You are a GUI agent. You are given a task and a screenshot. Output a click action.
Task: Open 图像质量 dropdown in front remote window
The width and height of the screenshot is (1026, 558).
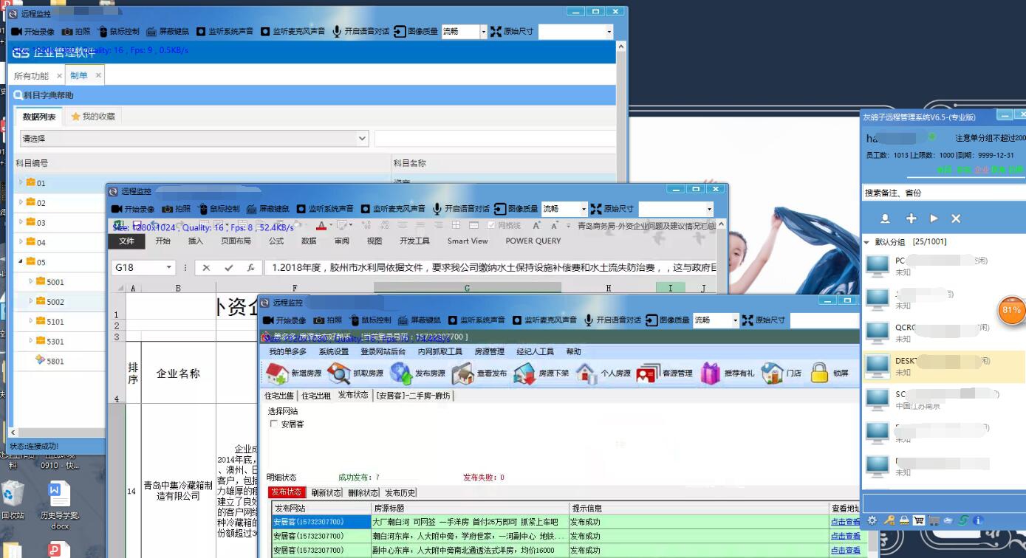click(716, 320)
